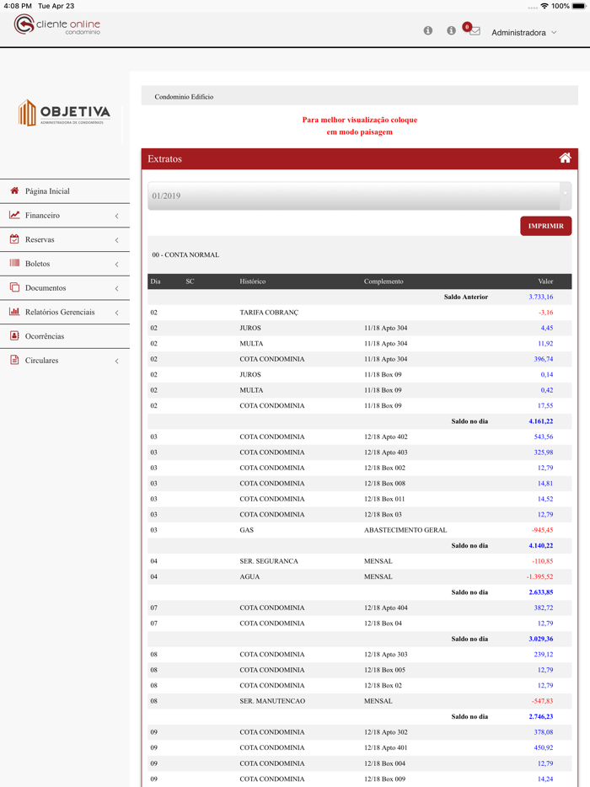Image resolution: width=590 pixels, height=787 pixels.
Task: Click the Relatórios Gerenciais bar chart icon
Action: (x=14, y=311)
